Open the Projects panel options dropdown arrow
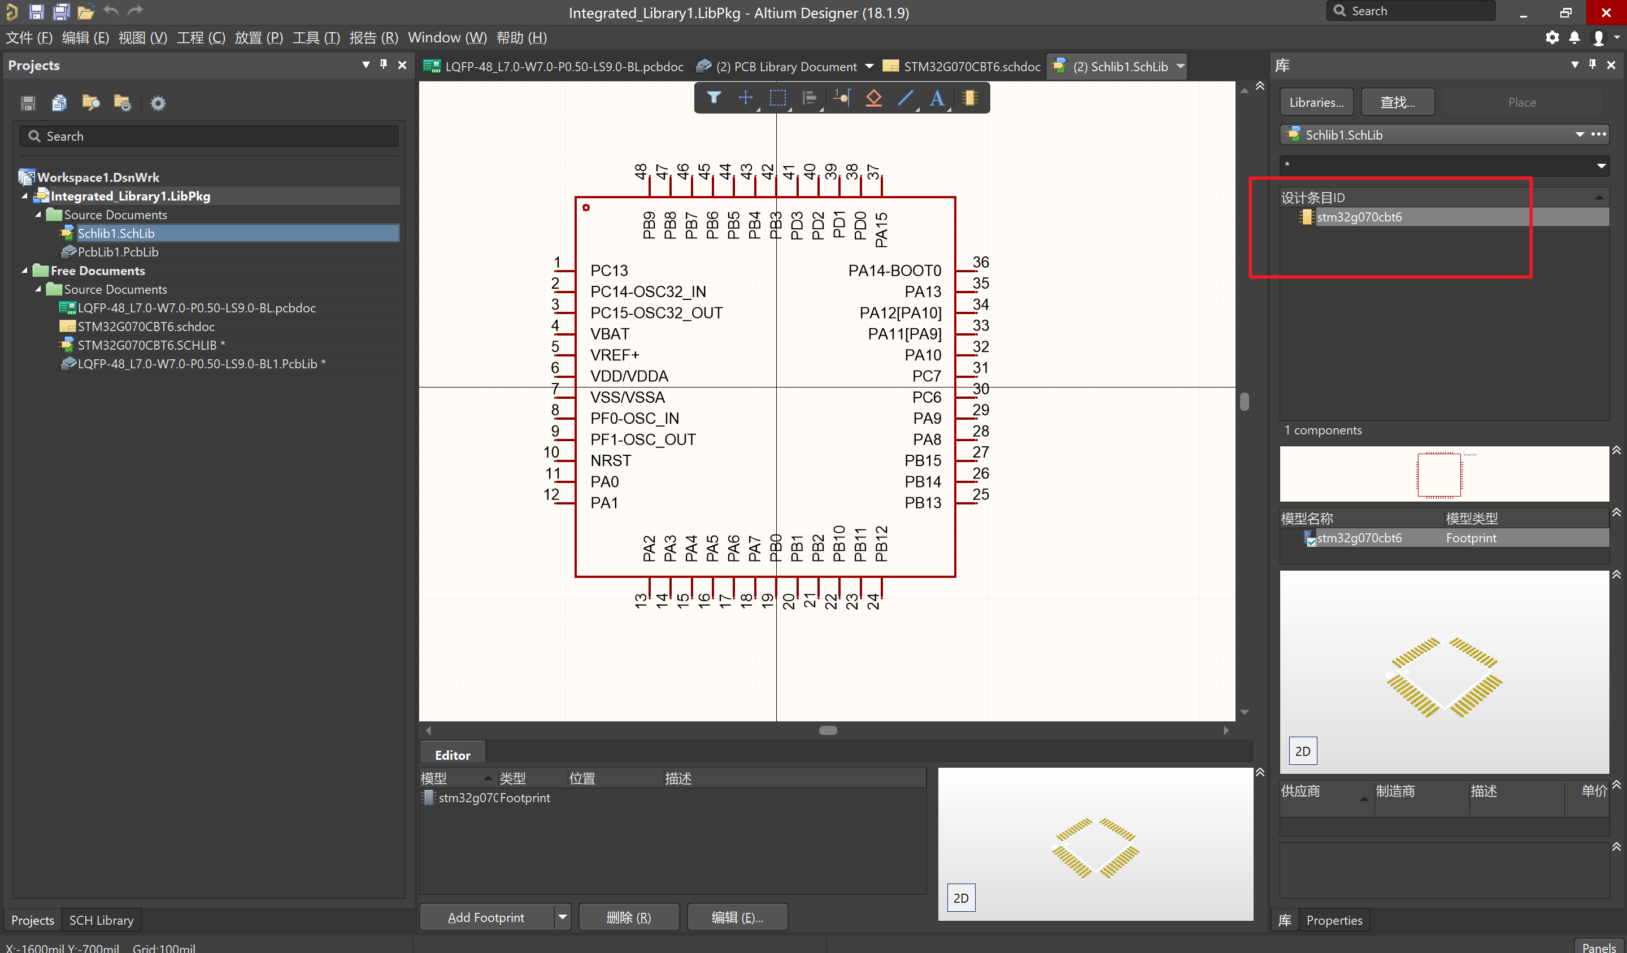This screenshot has height=953, width=1627. click(366, 64)
